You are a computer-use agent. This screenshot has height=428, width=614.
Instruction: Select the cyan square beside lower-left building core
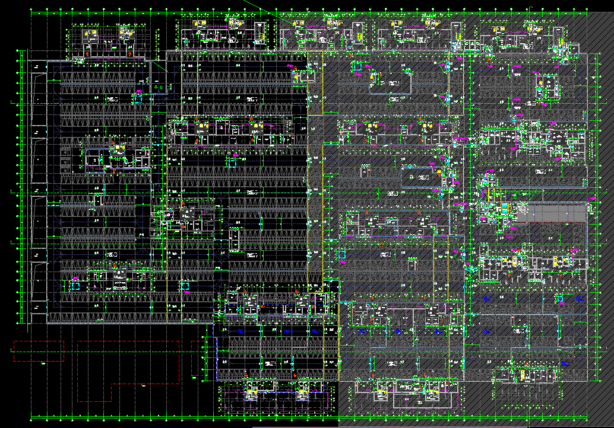pos(75,286)
